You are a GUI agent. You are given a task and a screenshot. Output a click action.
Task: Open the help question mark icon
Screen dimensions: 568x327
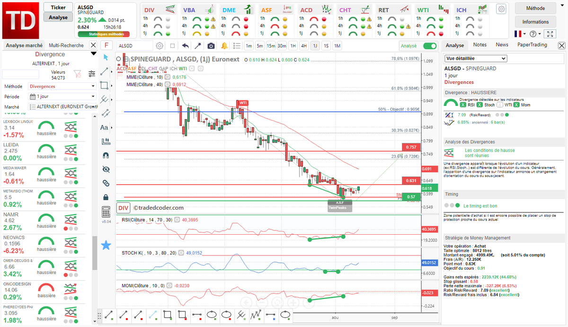click(x=533, y=34)
